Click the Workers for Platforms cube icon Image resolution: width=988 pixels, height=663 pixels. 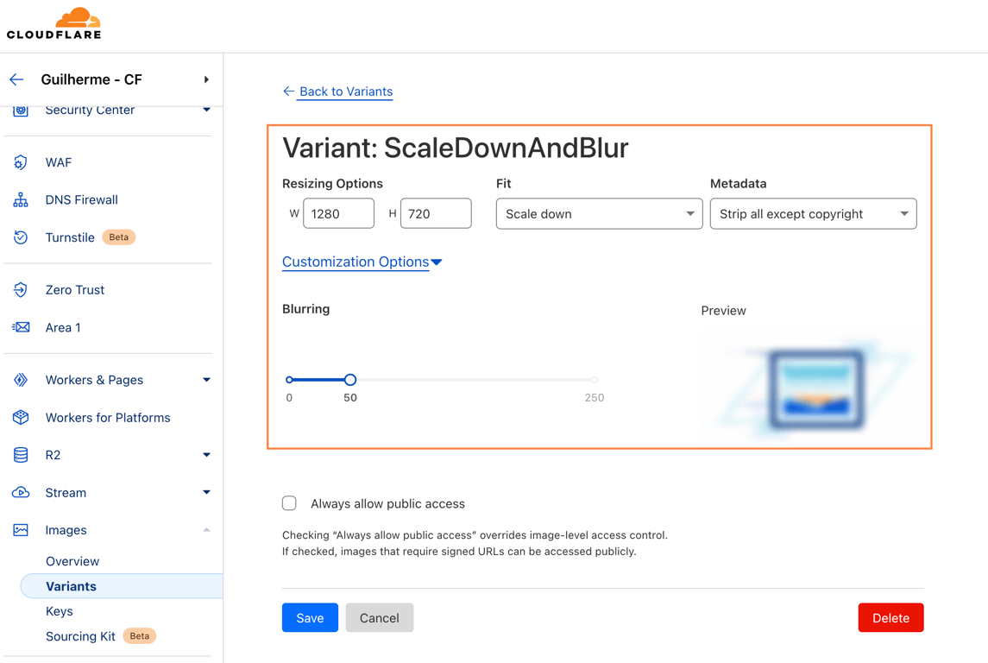(x=21, y=418)
